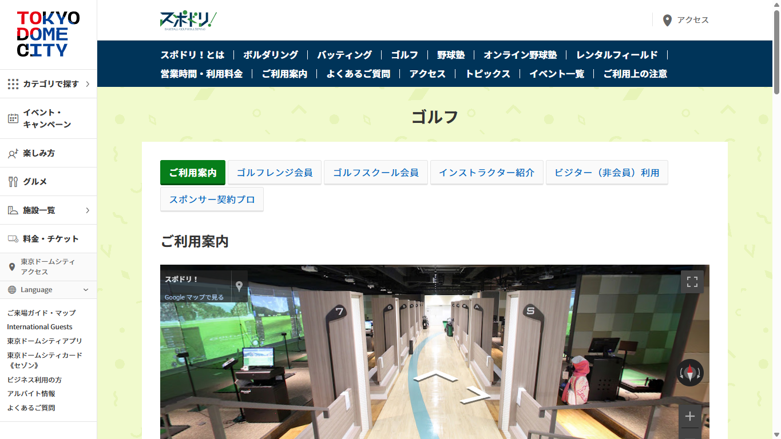Open the スポドリ! logo home link
The height and width of the screenshot is (439, 781).
pos(188,21)
